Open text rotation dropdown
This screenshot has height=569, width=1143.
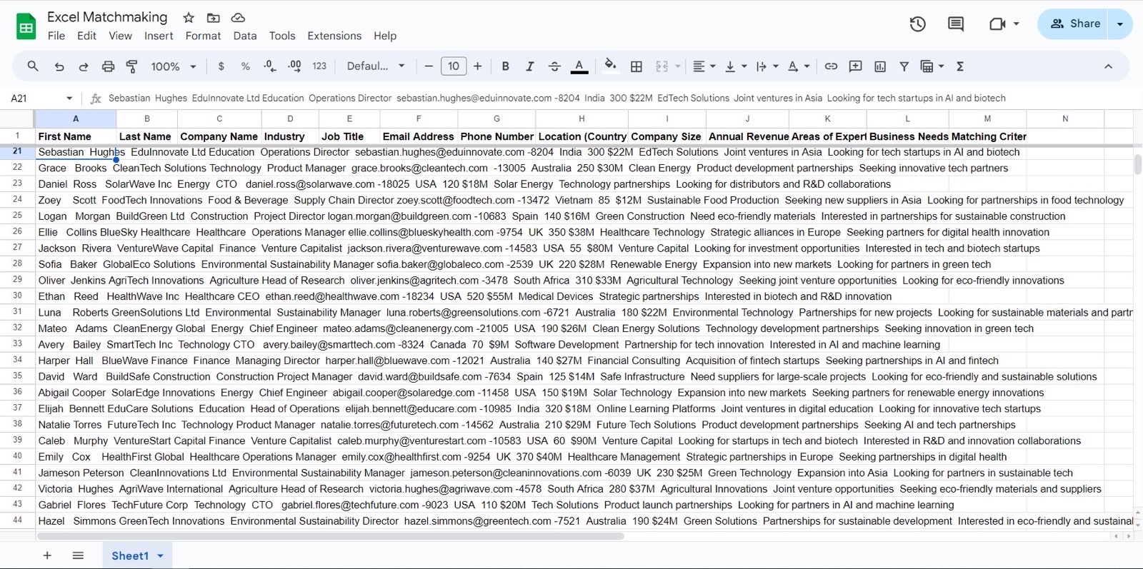point(799,66)
